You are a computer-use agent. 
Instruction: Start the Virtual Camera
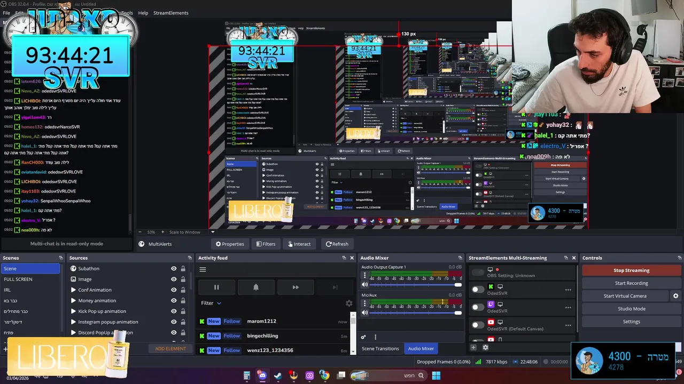click(x=625, y=296)
